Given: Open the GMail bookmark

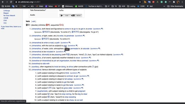Looking at the screenshot, I should (x=40, y=6).
